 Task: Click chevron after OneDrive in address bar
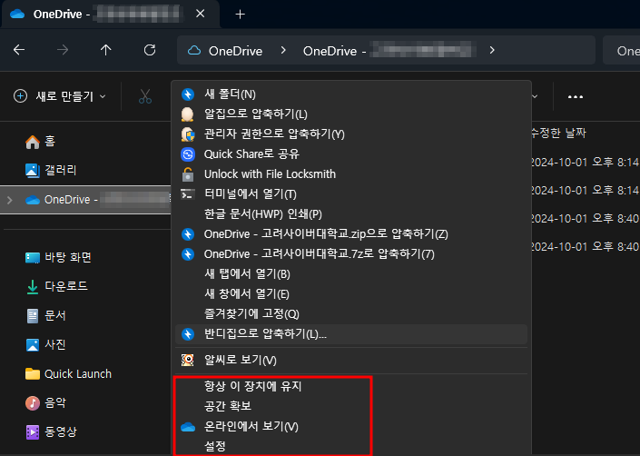tap(283, 50)
